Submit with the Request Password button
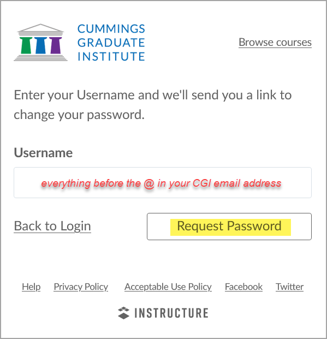The width and height of the screenshot is (327, 339). click(229, 227)
